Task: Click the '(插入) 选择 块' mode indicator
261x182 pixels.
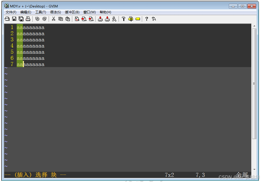Action: [35, 175]
